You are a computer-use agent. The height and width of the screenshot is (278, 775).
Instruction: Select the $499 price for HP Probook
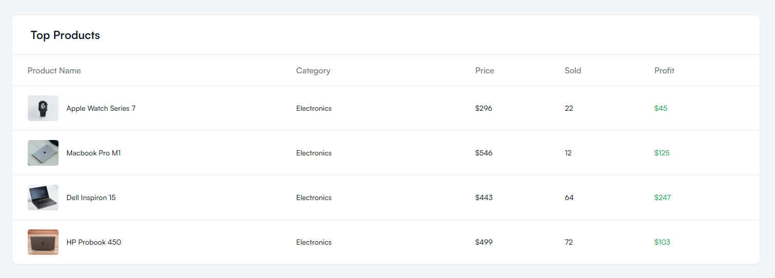pyautogui.click(x=483, y=242)
